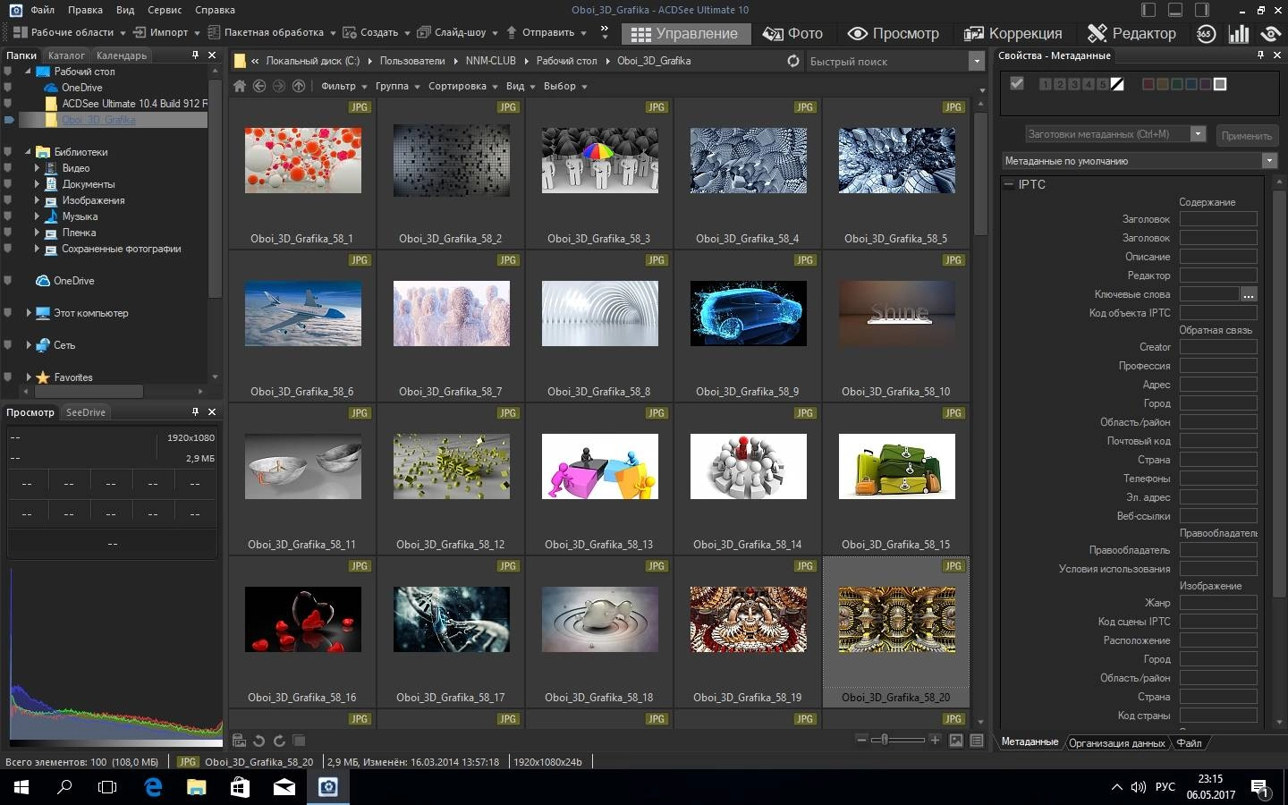
Task: Switch to thumbnail view mode icon
Action: [x=956, y=741]
